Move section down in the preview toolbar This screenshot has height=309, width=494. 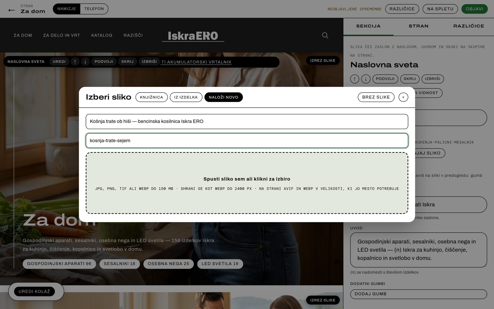click(85, 62)
